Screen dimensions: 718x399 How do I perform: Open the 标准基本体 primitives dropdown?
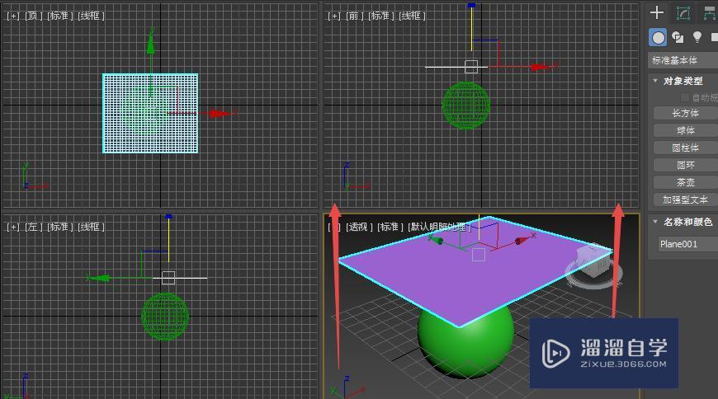[683, 60]
